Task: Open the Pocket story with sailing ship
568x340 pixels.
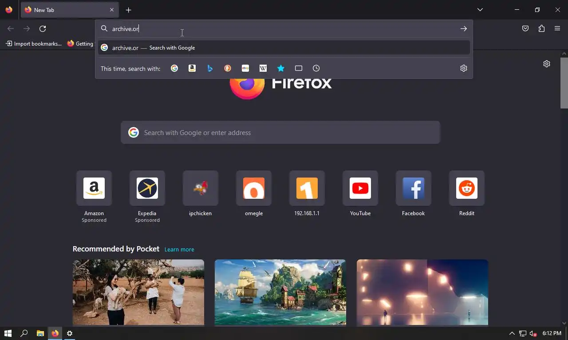Action: (x=280, y=293)
